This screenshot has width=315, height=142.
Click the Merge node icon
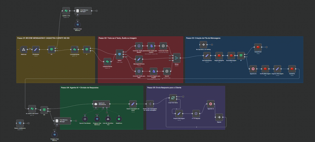(177, 58)
